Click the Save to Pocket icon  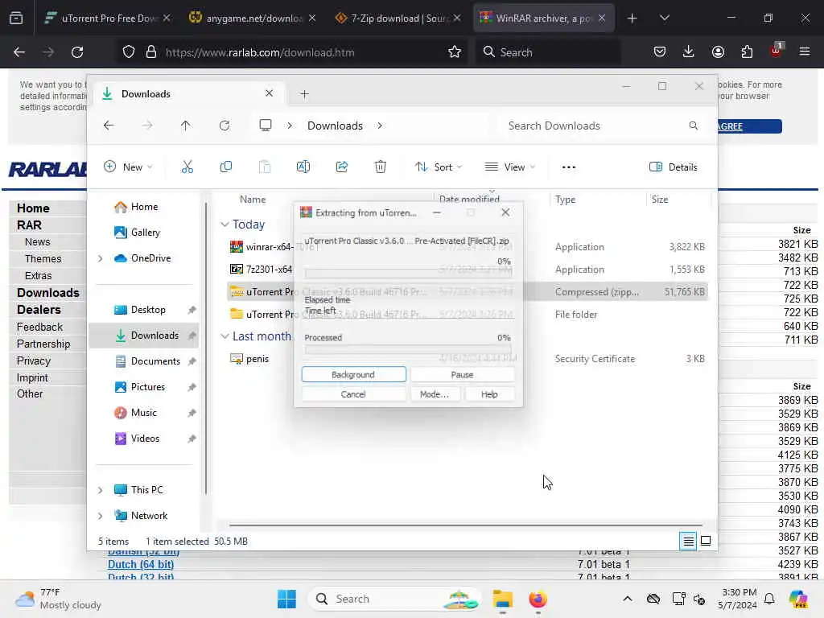click(660, 51)
